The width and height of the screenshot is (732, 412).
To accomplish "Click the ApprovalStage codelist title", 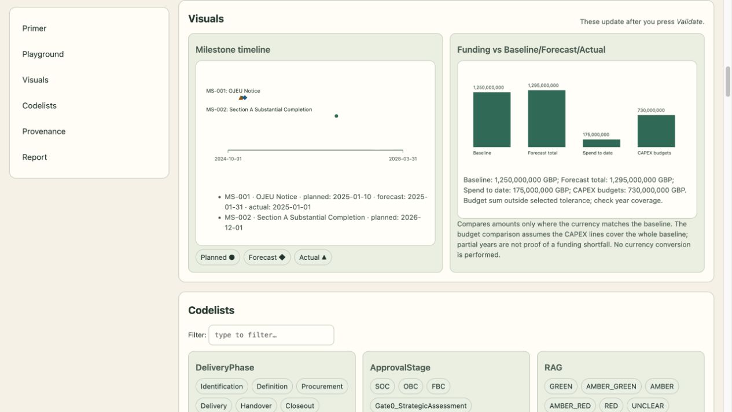I will point(400,367).
